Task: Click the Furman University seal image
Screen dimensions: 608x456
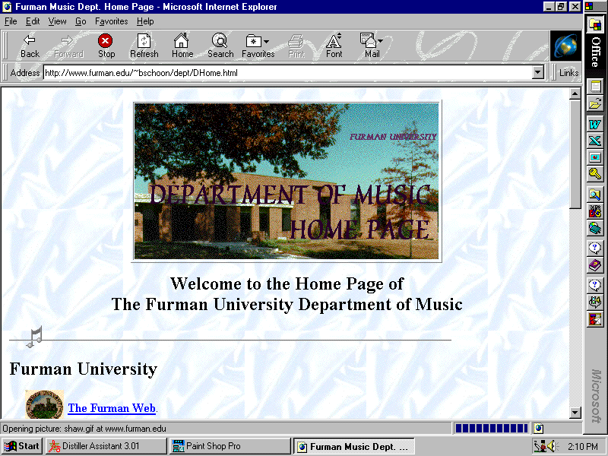Action: tap(45, 404)
